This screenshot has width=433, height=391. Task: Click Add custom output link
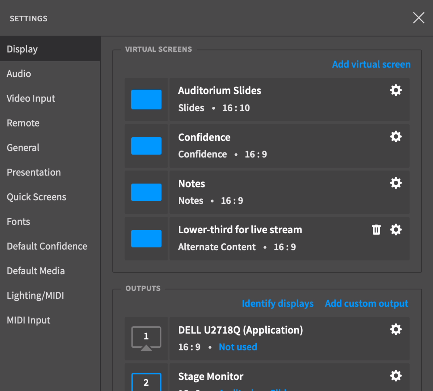[x=367, y=303]
